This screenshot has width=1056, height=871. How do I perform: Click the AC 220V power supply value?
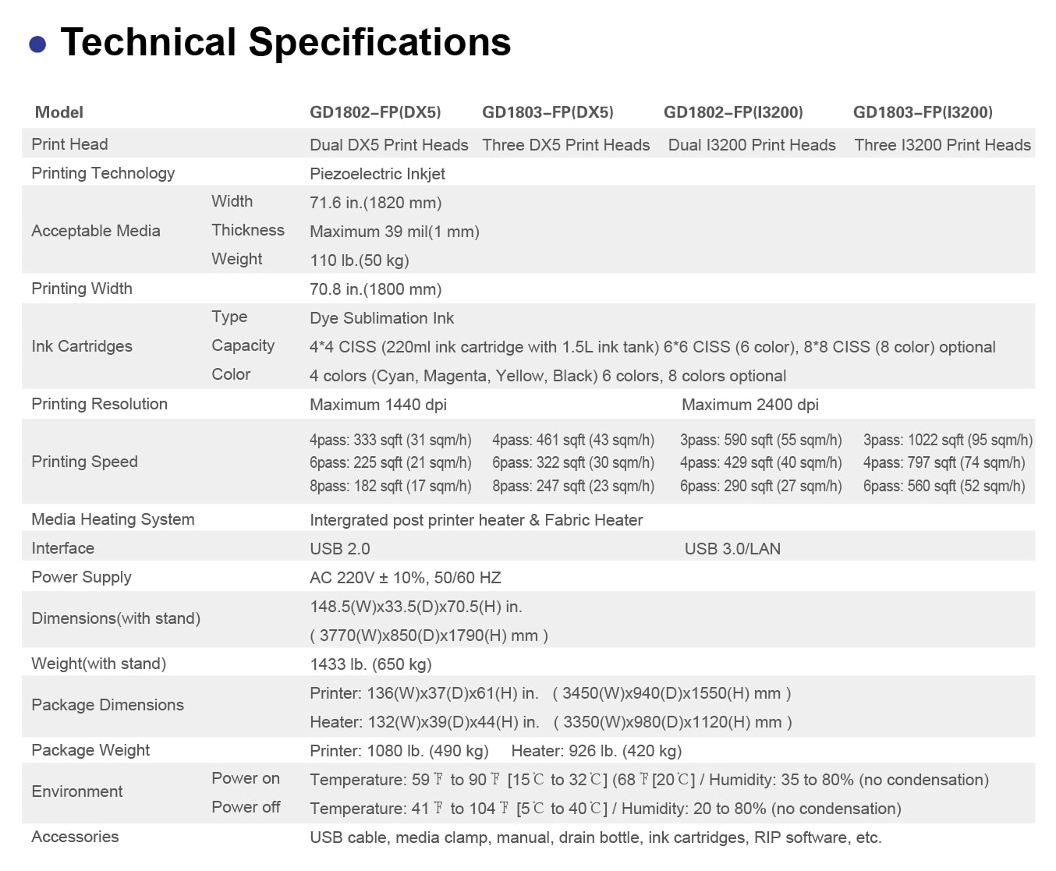405,578
